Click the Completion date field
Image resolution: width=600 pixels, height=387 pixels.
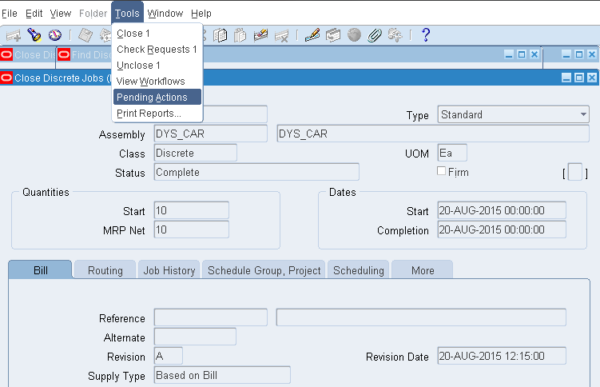pos(502,229)
